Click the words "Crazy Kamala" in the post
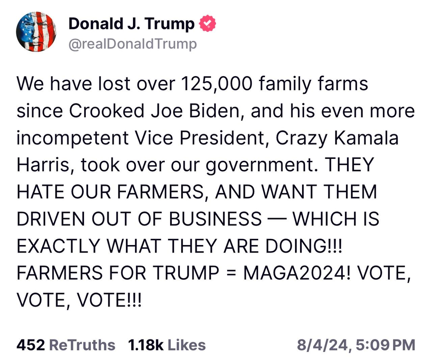 337,138
